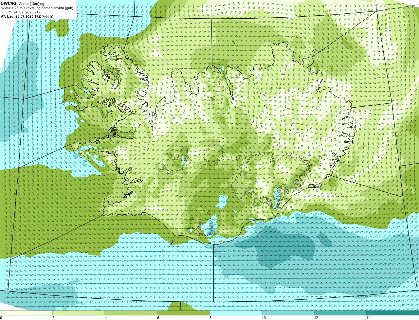The width and height of the screenshot is (419, 320).
Task: Click the '8' label on the color scale
Action: [210, 318]
